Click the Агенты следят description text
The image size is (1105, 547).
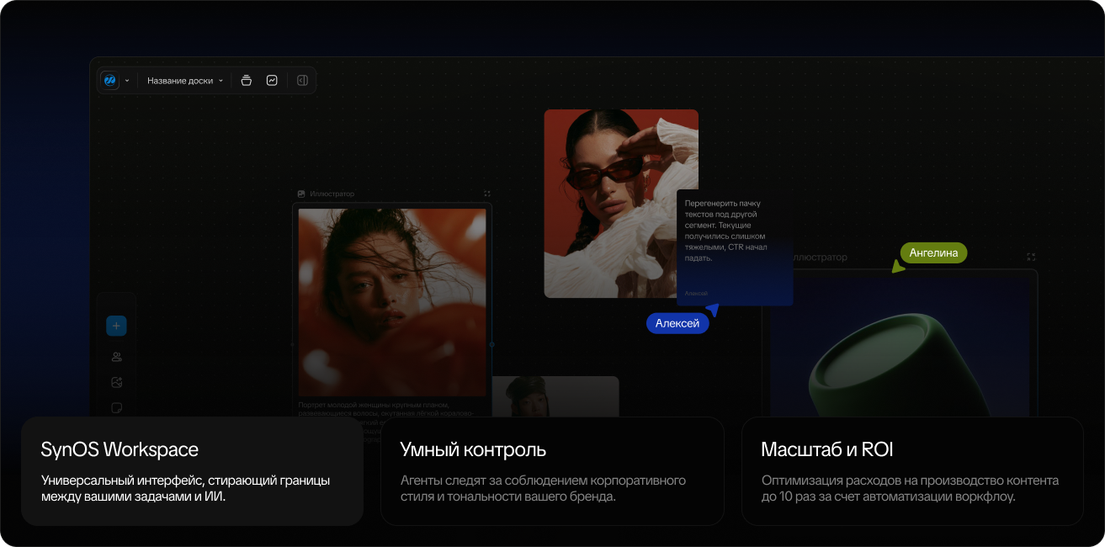(x=543, y=488)
